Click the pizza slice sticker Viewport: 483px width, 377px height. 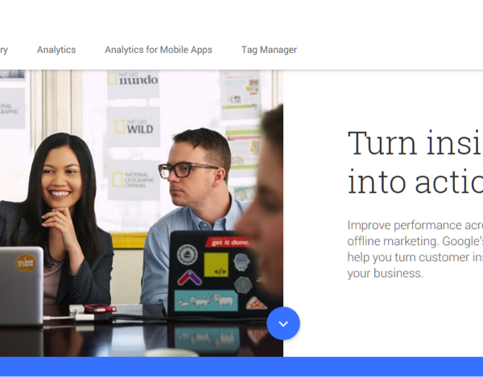(256, 304)
